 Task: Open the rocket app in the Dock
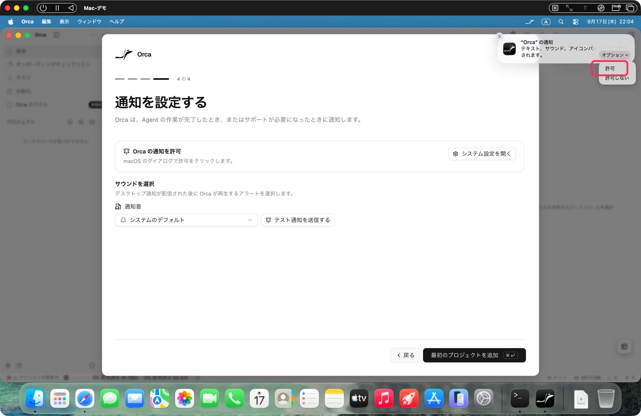point(409,398)
